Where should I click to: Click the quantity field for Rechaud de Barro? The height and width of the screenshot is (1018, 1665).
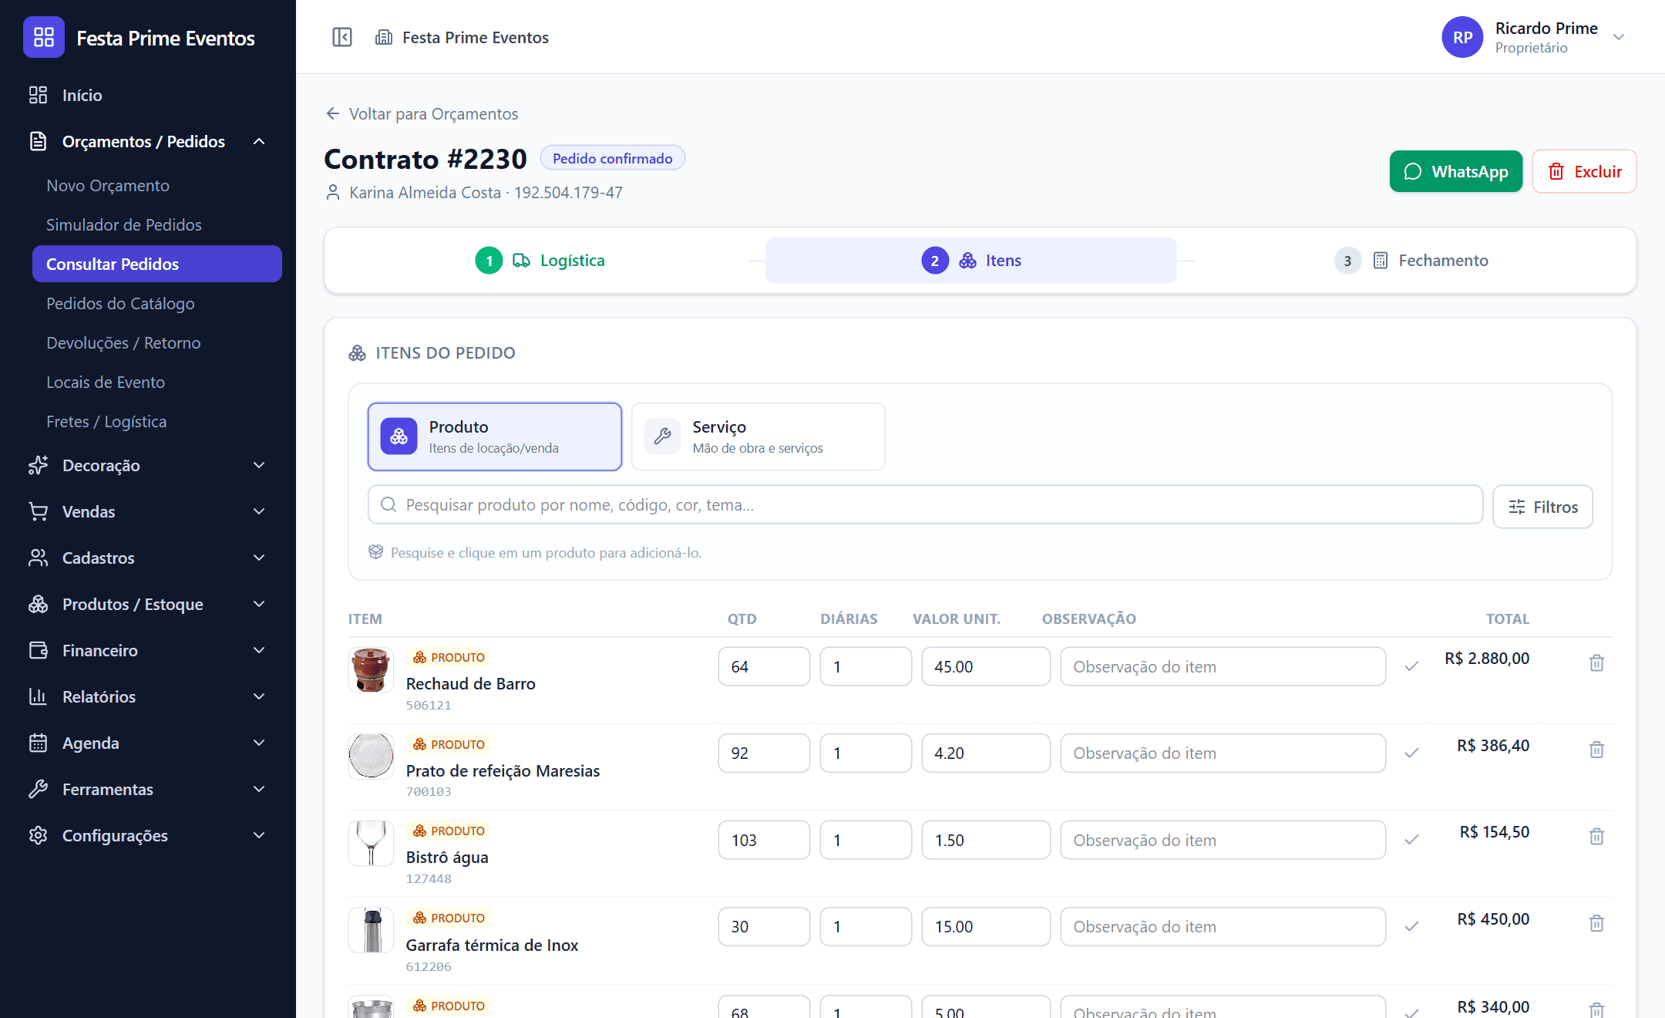click(x=764, y=666)
